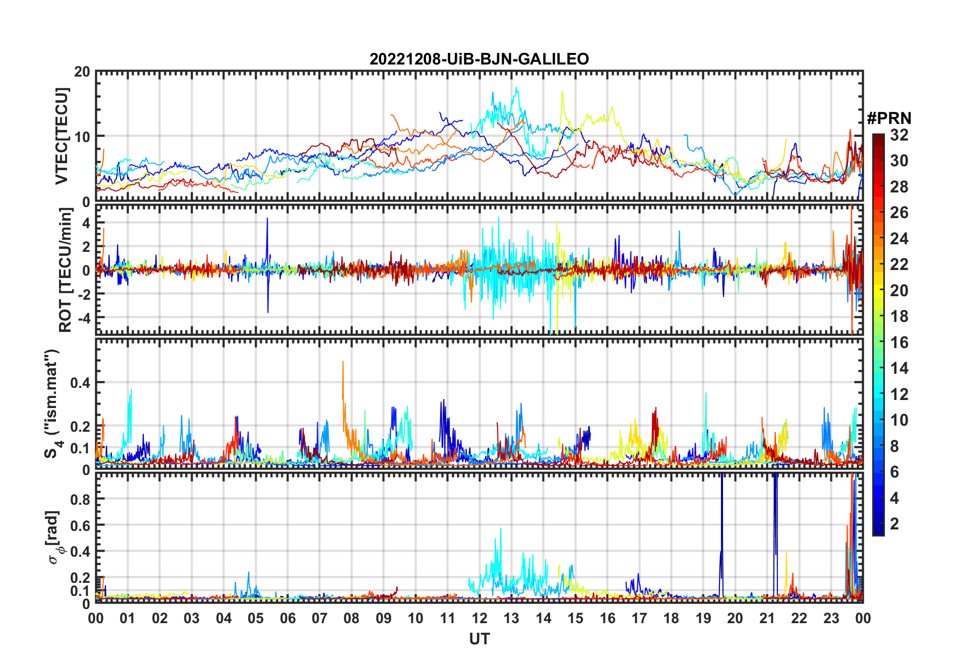The image size is (959, 670).
Task: Click the 4 label on the PRN colorbar
Action: (x=894, y=498)
